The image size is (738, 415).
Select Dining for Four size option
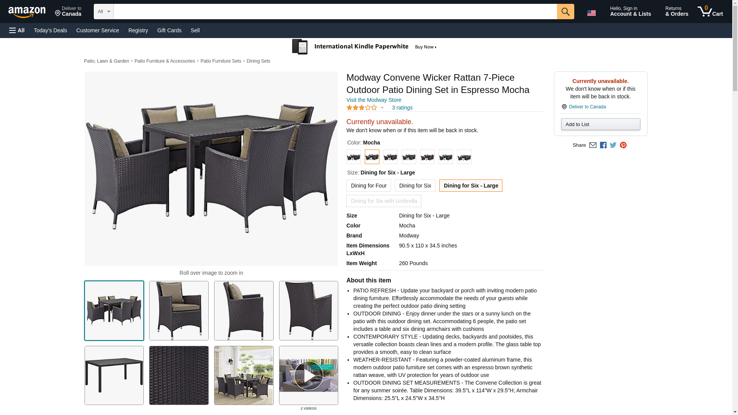coord(368,186)
